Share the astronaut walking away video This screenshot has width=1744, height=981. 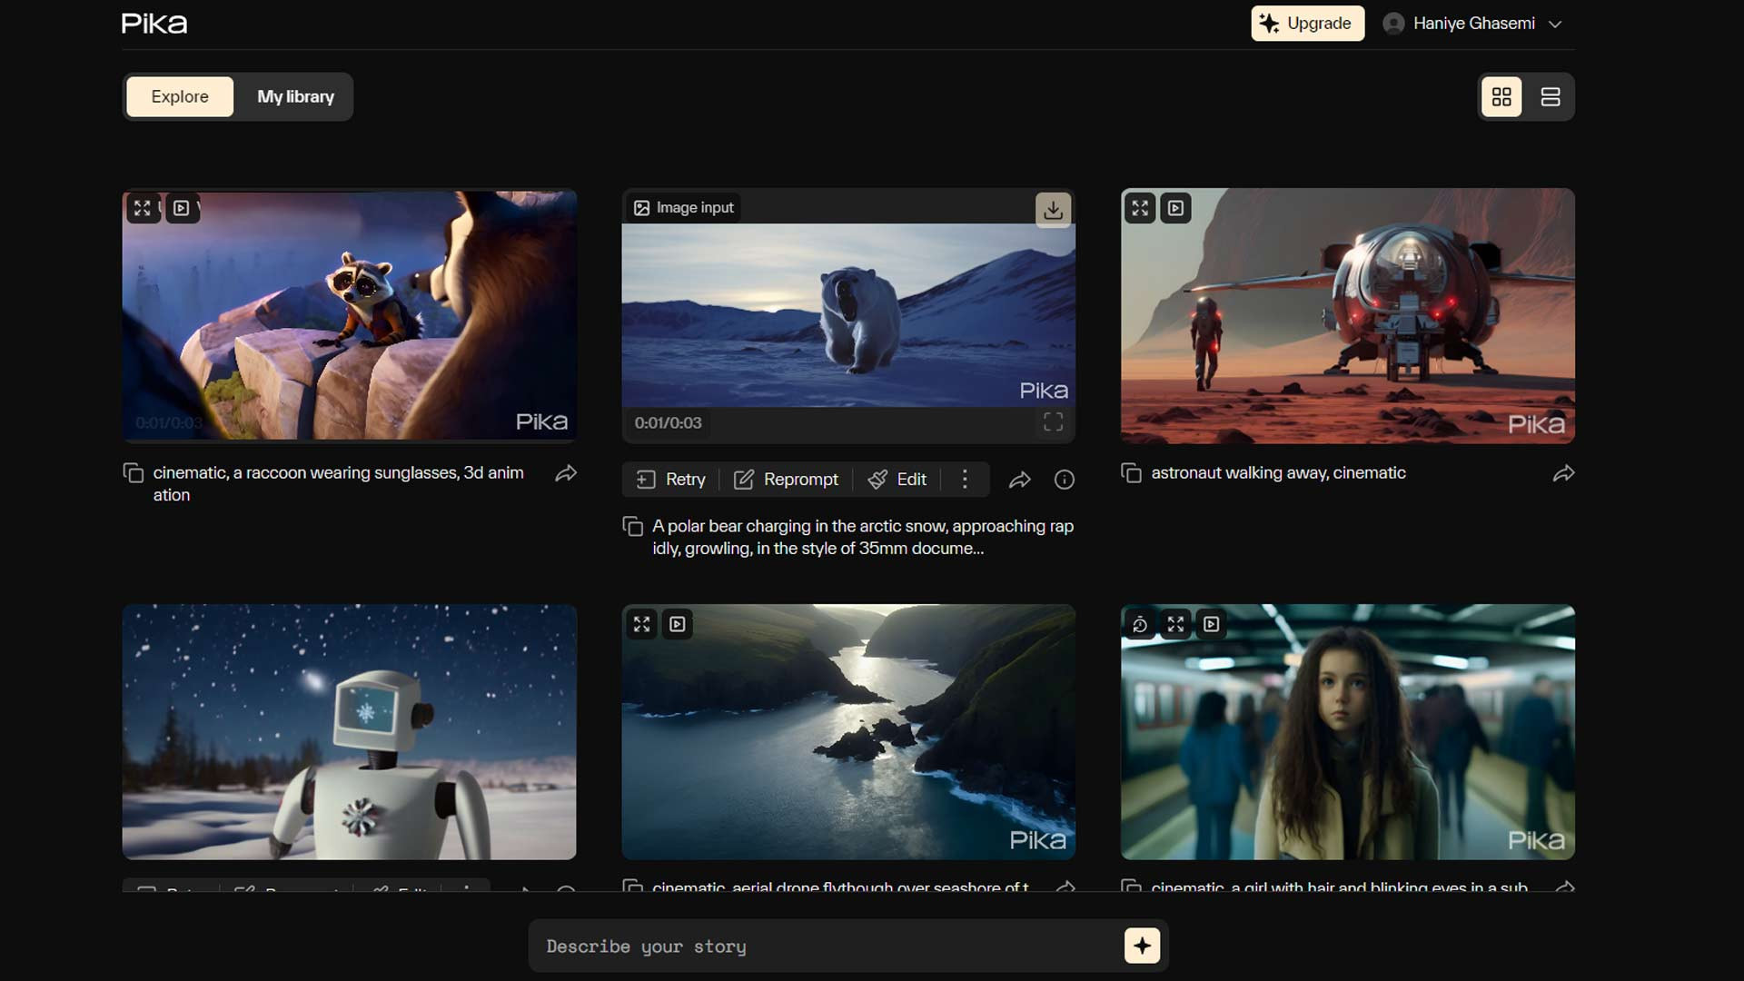(1563, 473)
